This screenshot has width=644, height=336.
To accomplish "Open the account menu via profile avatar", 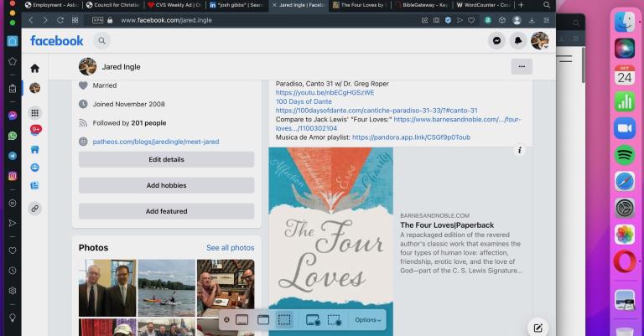I will tap(539, 40).
